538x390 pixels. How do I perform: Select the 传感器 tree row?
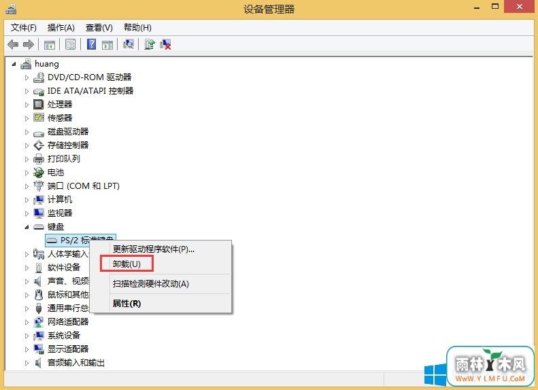pyautogui.click(x=60, y=118)
